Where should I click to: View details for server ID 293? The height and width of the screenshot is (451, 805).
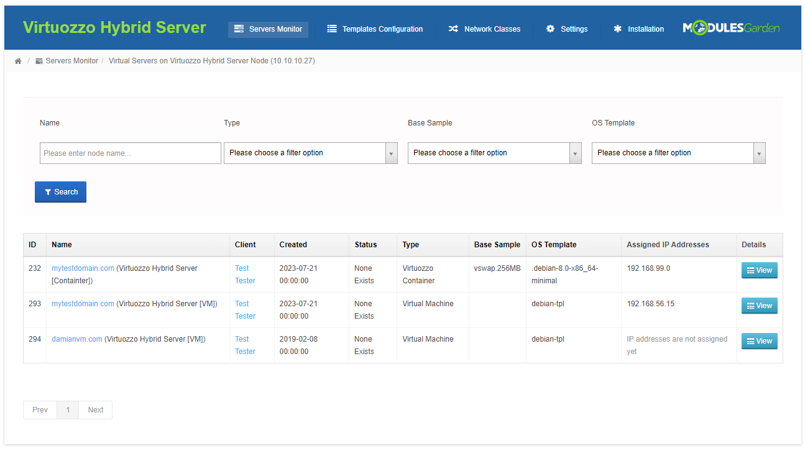tap(759, 306)
